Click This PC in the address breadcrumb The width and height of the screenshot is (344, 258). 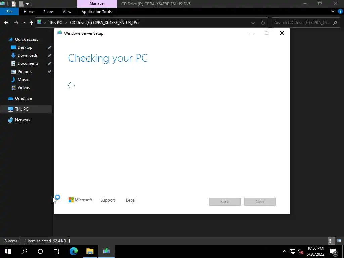click(55, 23)
